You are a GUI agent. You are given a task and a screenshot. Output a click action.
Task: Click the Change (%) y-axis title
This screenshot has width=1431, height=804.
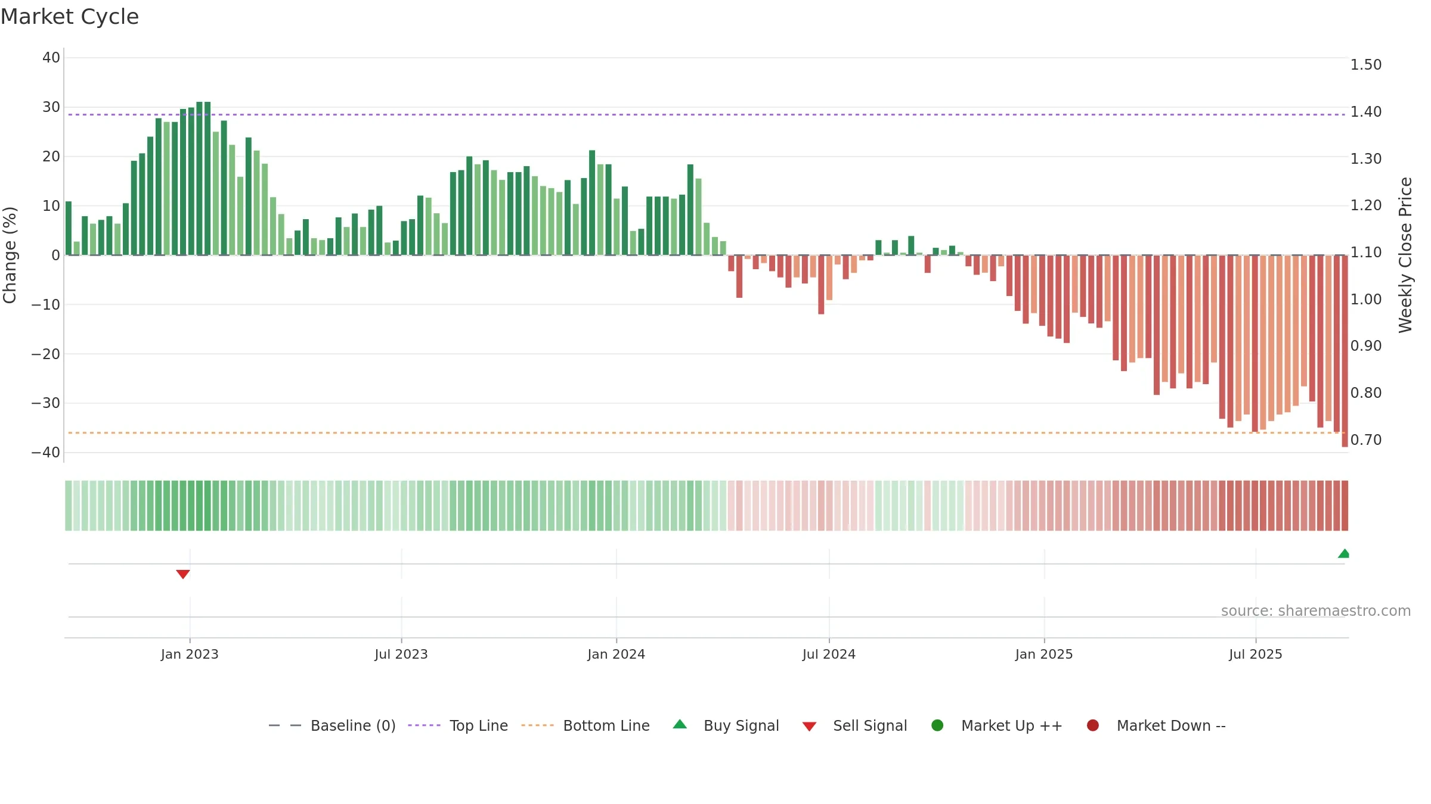(x=10, y=255)
